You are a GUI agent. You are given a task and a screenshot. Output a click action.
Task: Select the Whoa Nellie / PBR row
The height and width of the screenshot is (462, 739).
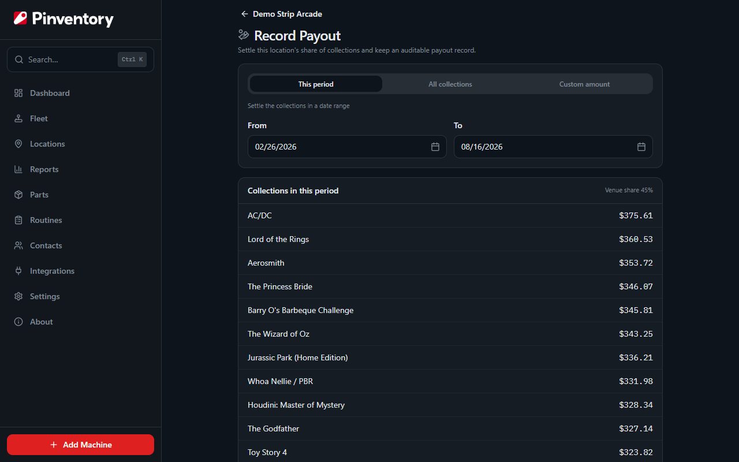click(450, 381)
